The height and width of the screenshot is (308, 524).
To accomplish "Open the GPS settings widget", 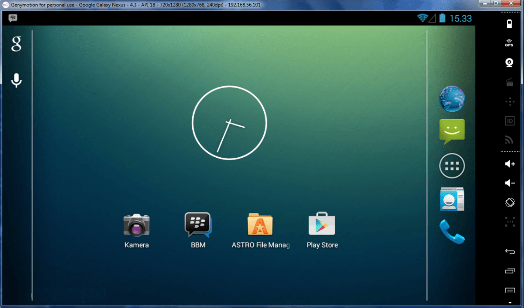I will click(x=510, y=43).
